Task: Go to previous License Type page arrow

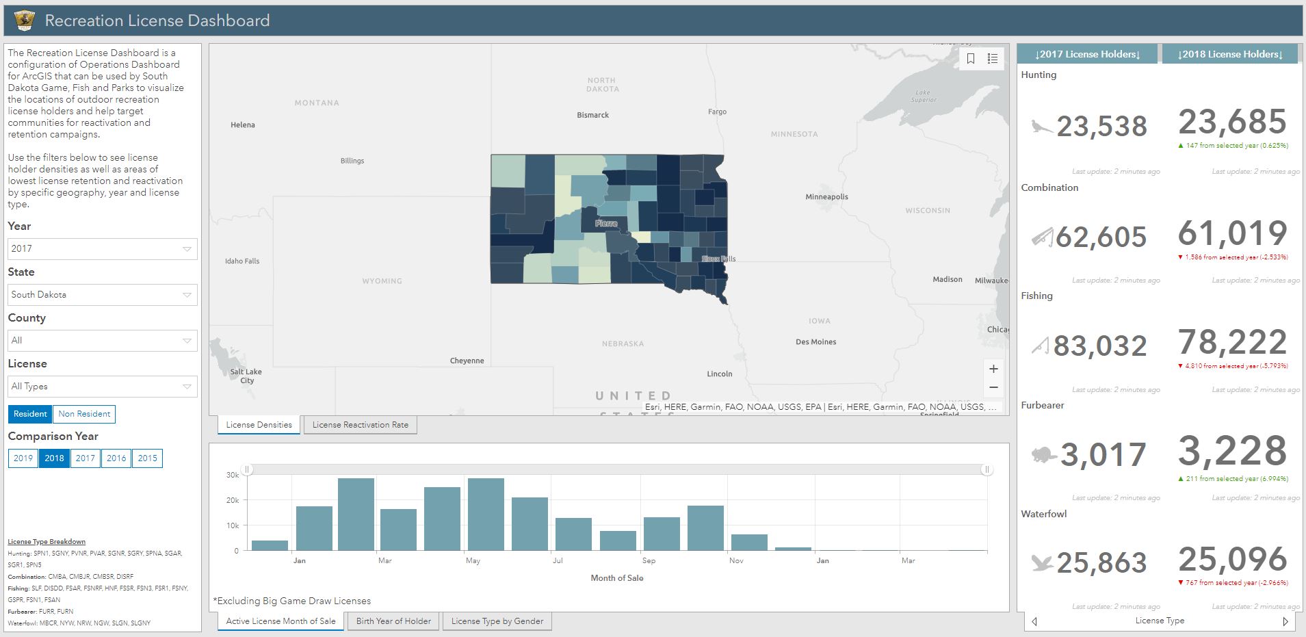Action: coord(1034,621)
